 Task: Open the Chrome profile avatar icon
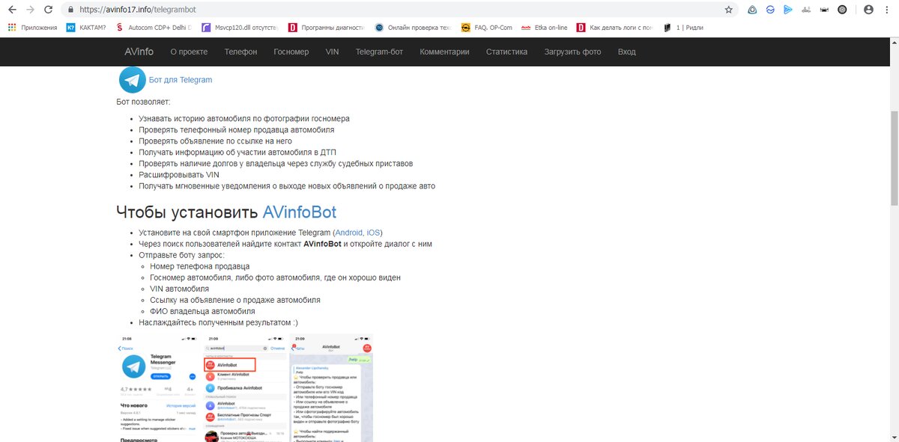click(x=868, y=10)
